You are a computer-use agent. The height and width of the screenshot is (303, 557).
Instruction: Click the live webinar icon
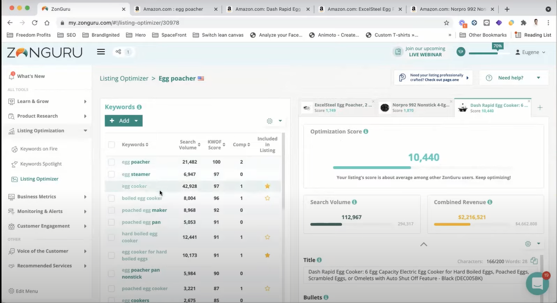click(398, 52)
